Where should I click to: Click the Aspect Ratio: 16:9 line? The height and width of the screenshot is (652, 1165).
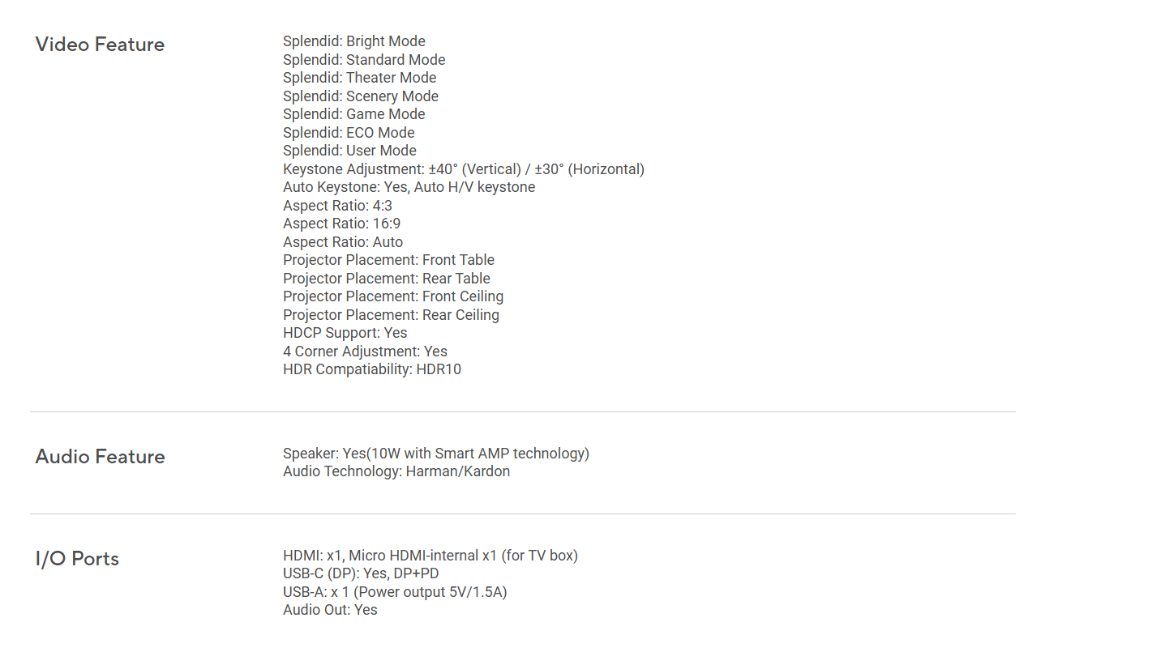tap(342, 224)
